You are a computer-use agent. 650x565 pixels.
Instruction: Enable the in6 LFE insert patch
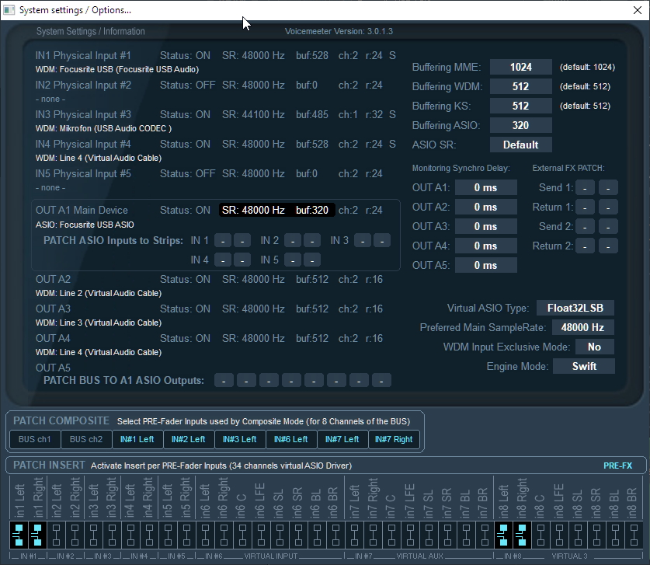point(261,534)
